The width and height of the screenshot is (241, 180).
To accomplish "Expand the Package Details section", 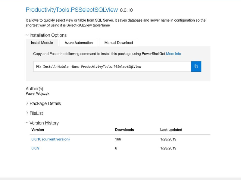I will [x=43, y=103].
